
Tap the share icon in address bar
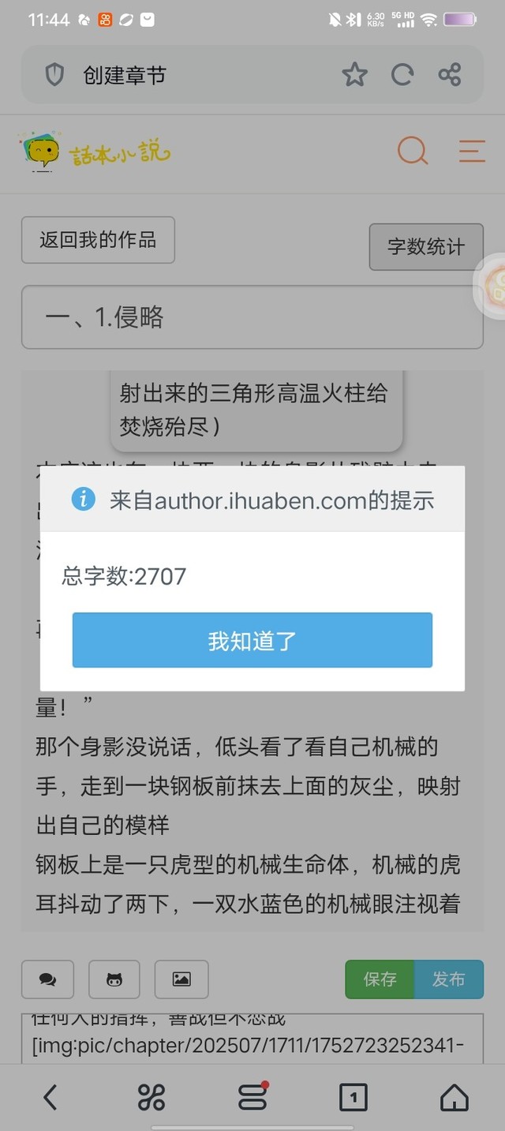pos(450,75)
